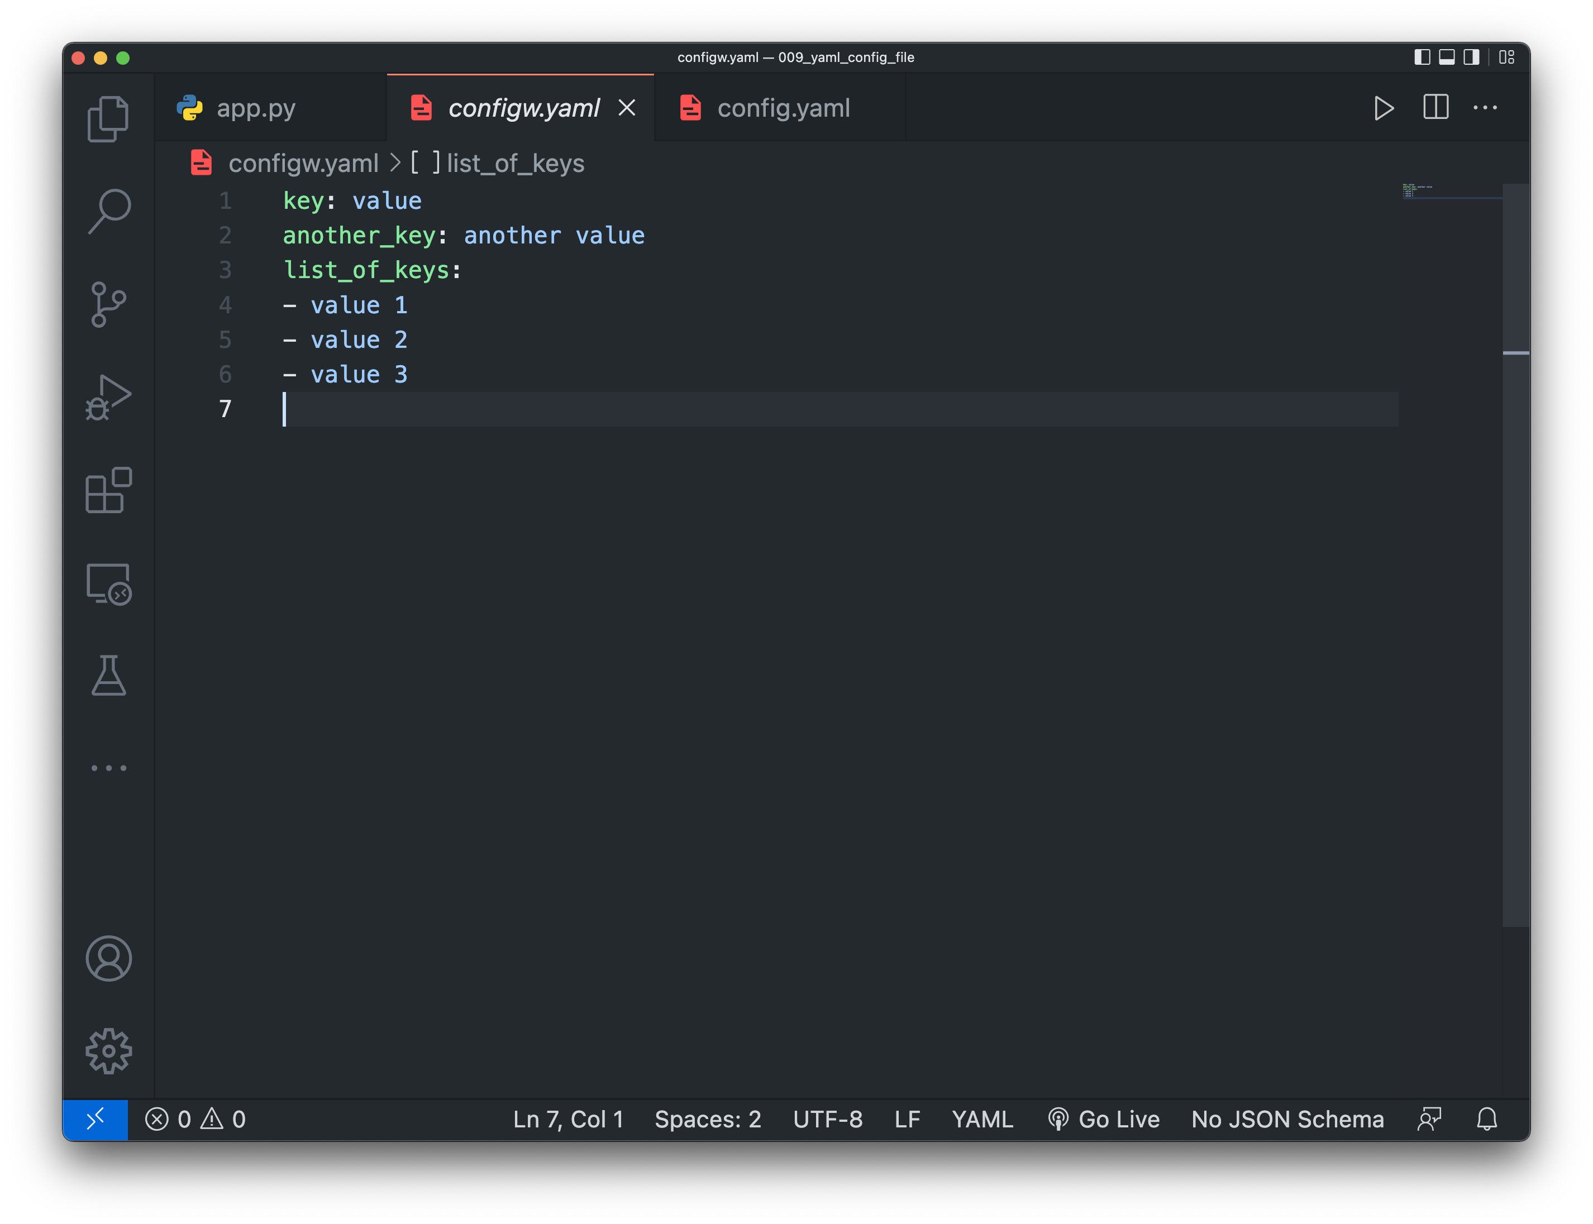Open the editor More Actions menu

pos(1485,108)
